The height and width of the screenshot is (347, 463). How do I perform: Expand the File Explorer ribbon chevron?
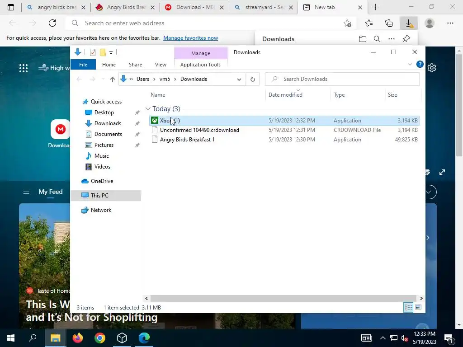tap(410, 64)
